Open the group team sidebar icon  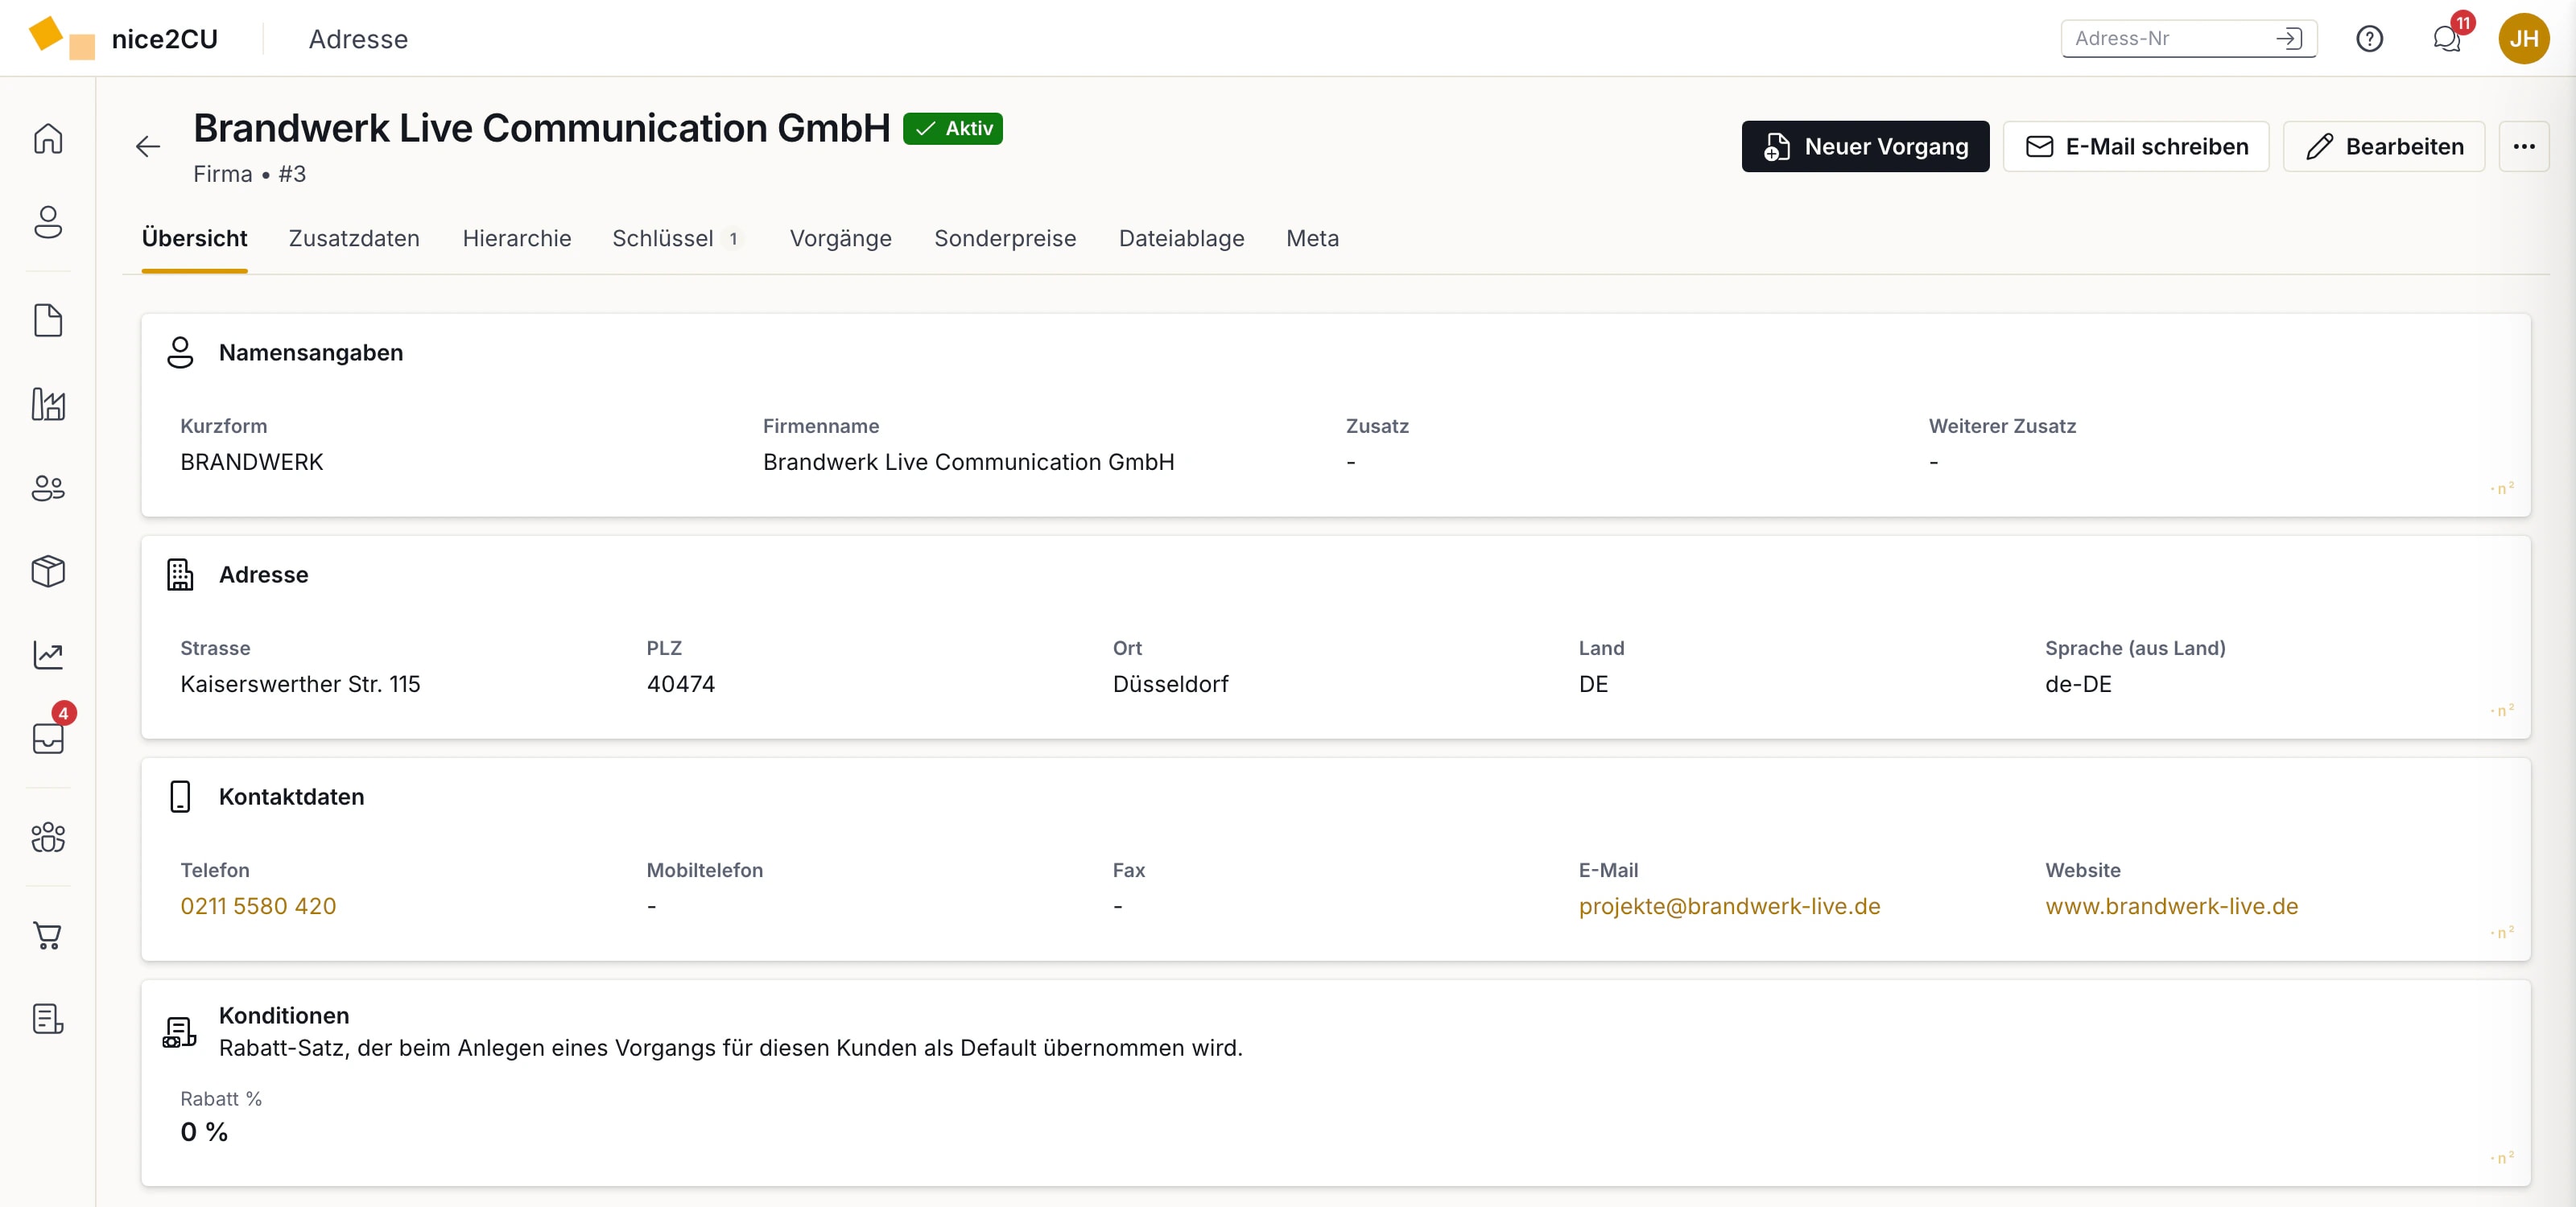(48, 838)
